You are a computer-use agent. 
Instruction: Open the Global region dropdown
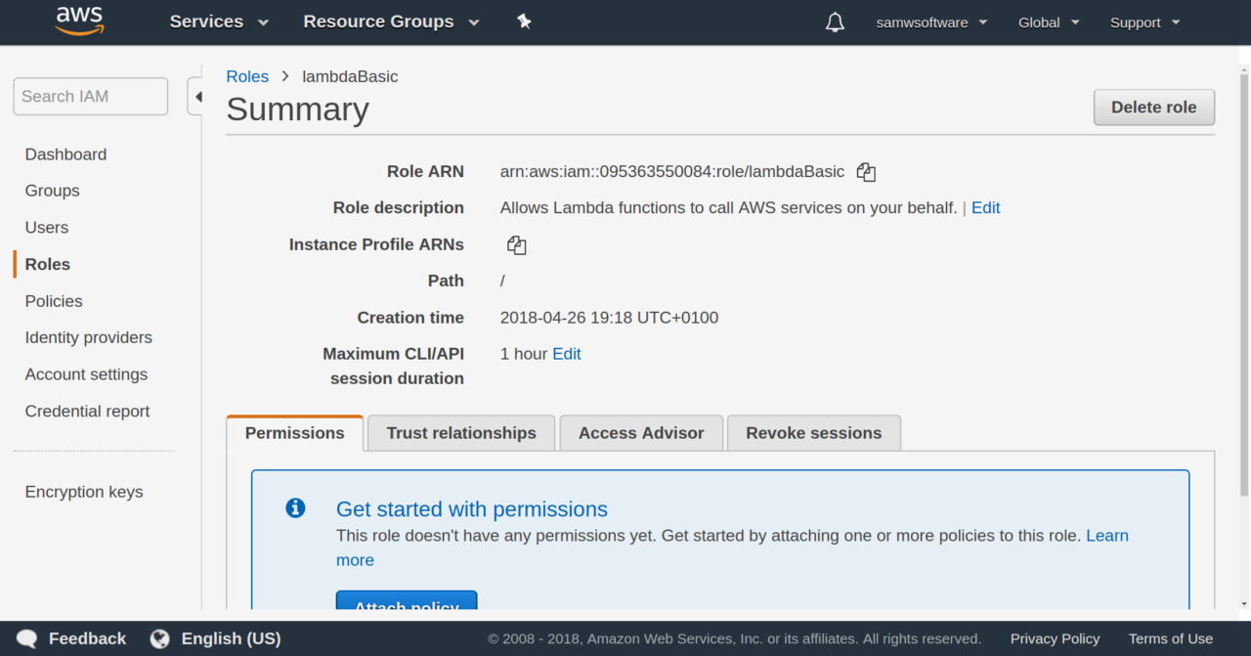tap(1049, 22)
